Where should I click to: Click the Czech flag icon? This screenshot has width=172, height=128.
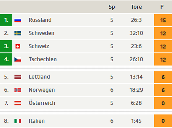pyautogui.click(x=18, y=60)
